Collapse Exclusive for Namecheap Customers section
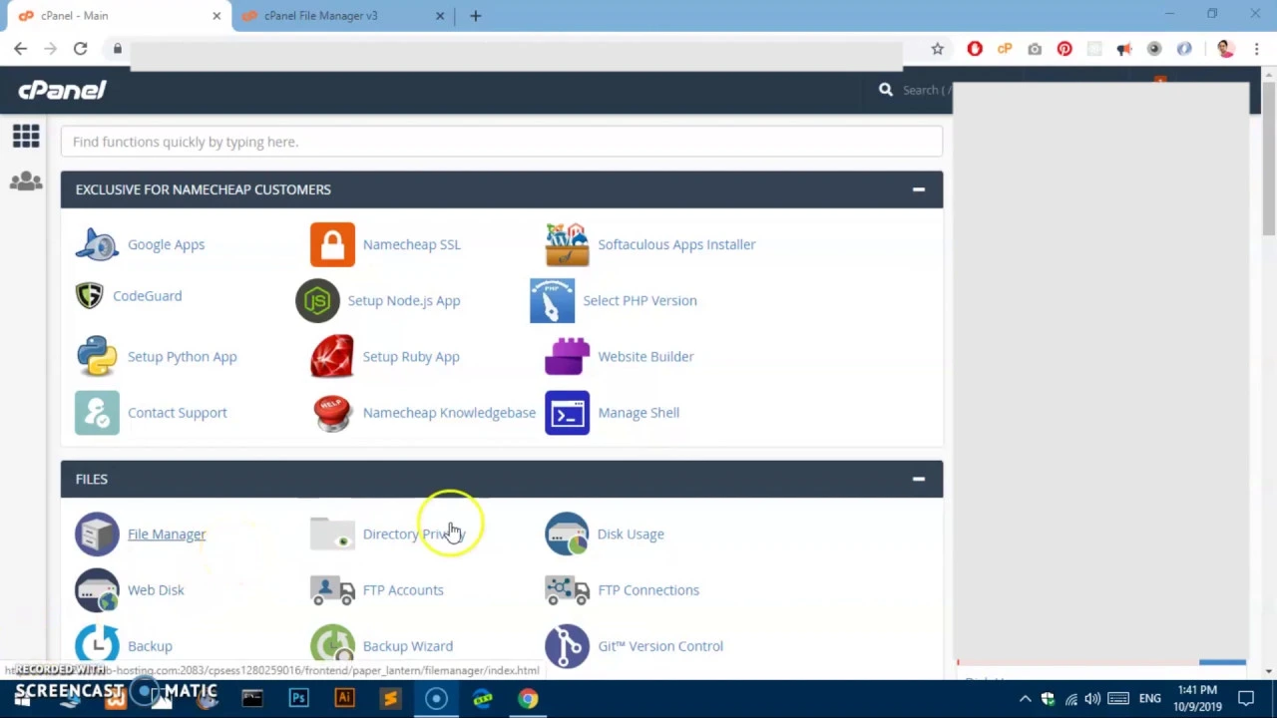 click(x=918, y=189)
